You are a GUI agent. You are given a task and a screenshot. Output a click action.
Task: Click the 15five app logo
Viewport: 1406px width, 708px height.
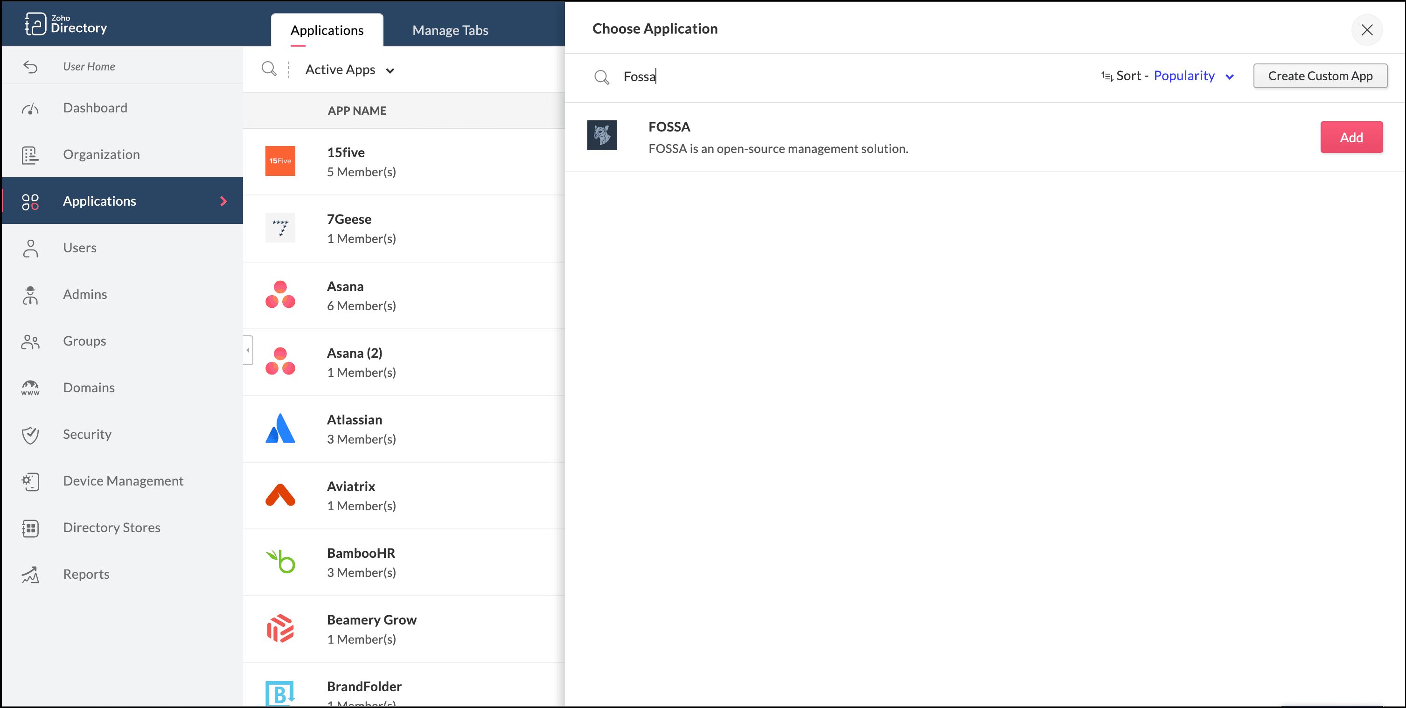click(280, 161)
